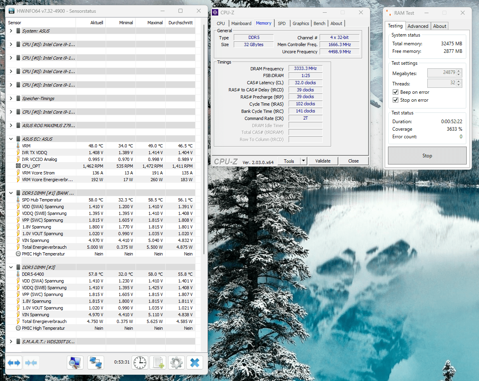
Task: Toggle the Beep on error checkbox
Action: point(396,92)
